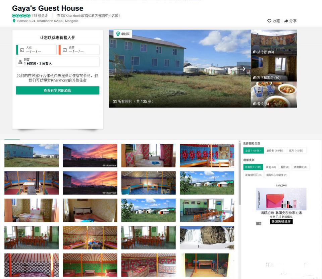Click the location pin next to address
The width and height of the screenshot is (322, 279).
14,21
